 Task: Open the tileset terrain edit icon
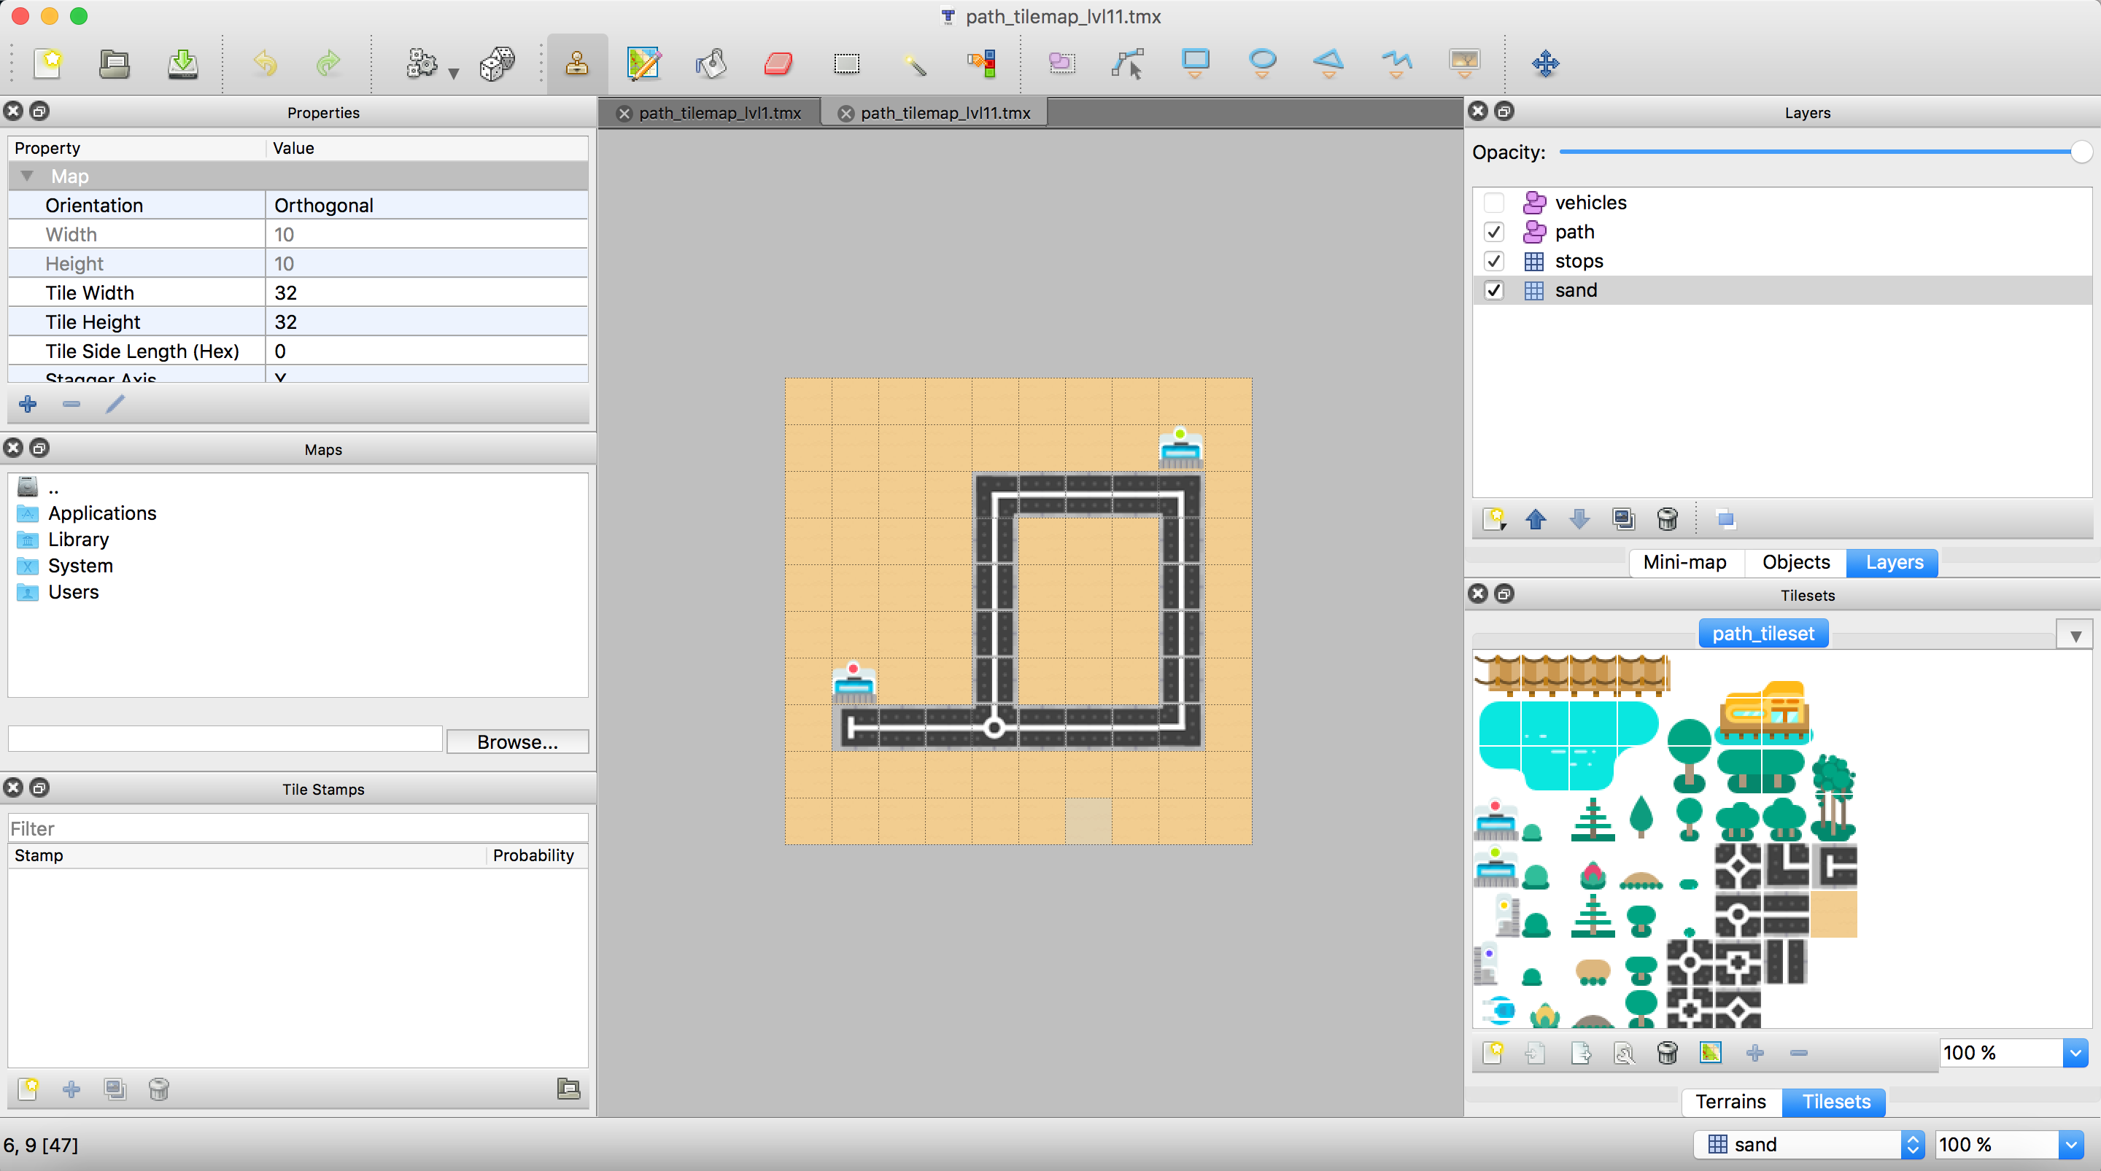click(1710, 1053)
